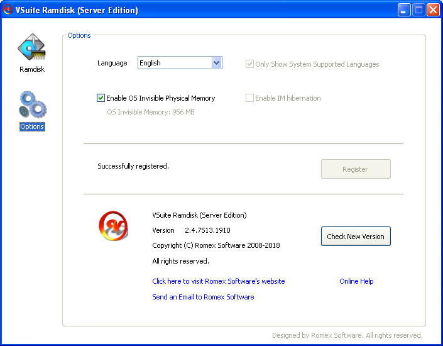Click the Register button
Screen dimensions: 443x346
point(356,169)
